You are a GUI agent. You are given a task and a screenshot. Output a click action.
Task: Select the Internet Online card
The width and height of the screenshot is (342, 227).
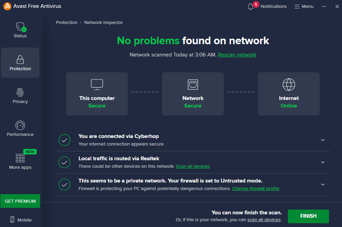tap(289, 94)
